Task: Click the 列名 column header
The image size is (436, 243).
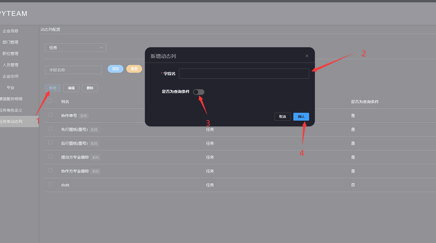Action: click(65, 102)
